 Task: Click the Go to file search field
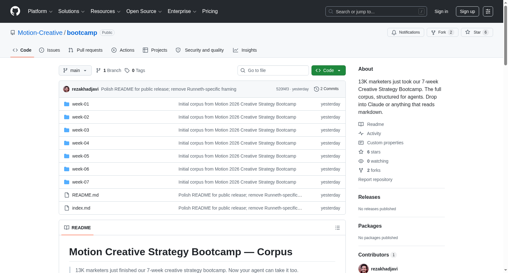tap(273, 70)
